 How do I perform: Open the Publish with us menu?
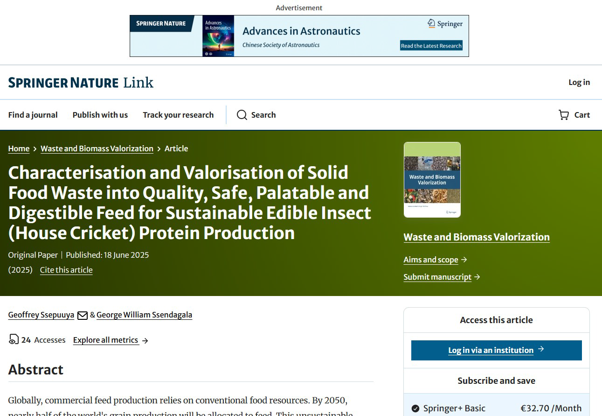pos(100,115)
